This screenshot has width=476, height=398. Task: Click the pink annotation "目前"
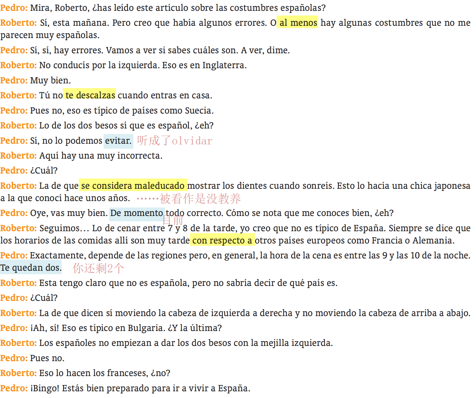173,220
